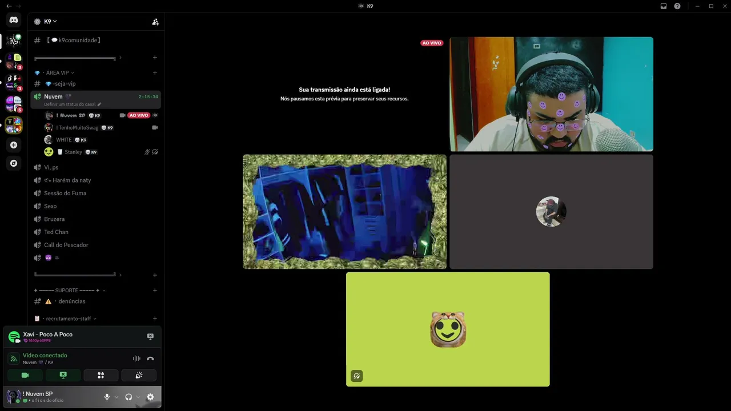Focus the webcam video of man with headphones
Screen dimensions: 731x411
(551, 94)
